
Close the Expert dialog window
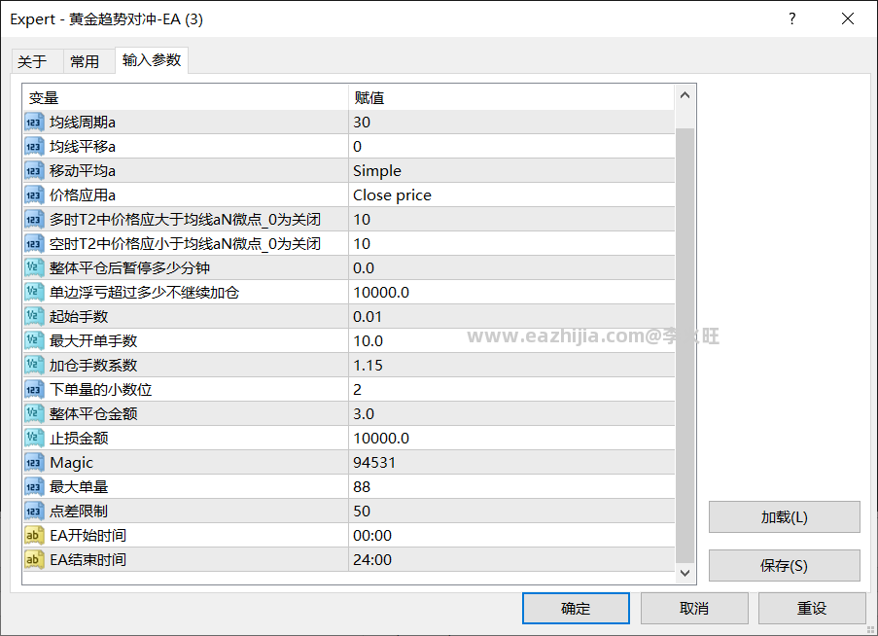click(x=848, y=18)
